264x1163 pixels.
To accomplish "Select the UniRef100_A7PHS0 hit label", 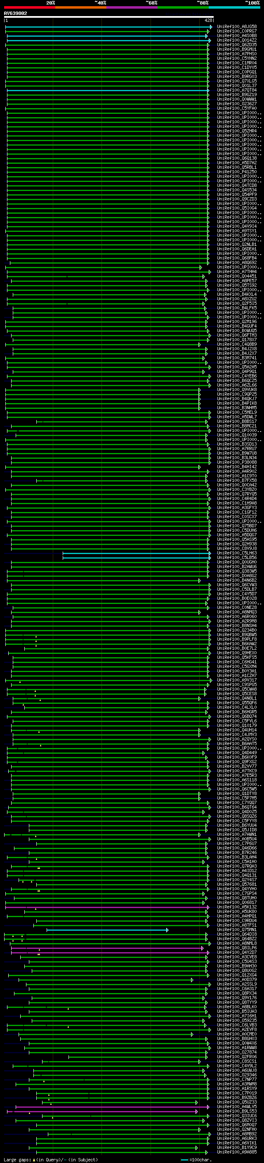I will click(237, 54).
